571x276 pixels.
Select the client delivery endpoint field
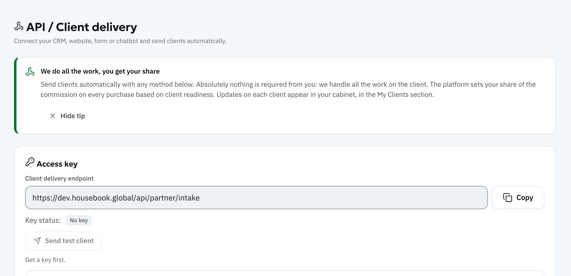pos(256,198)
